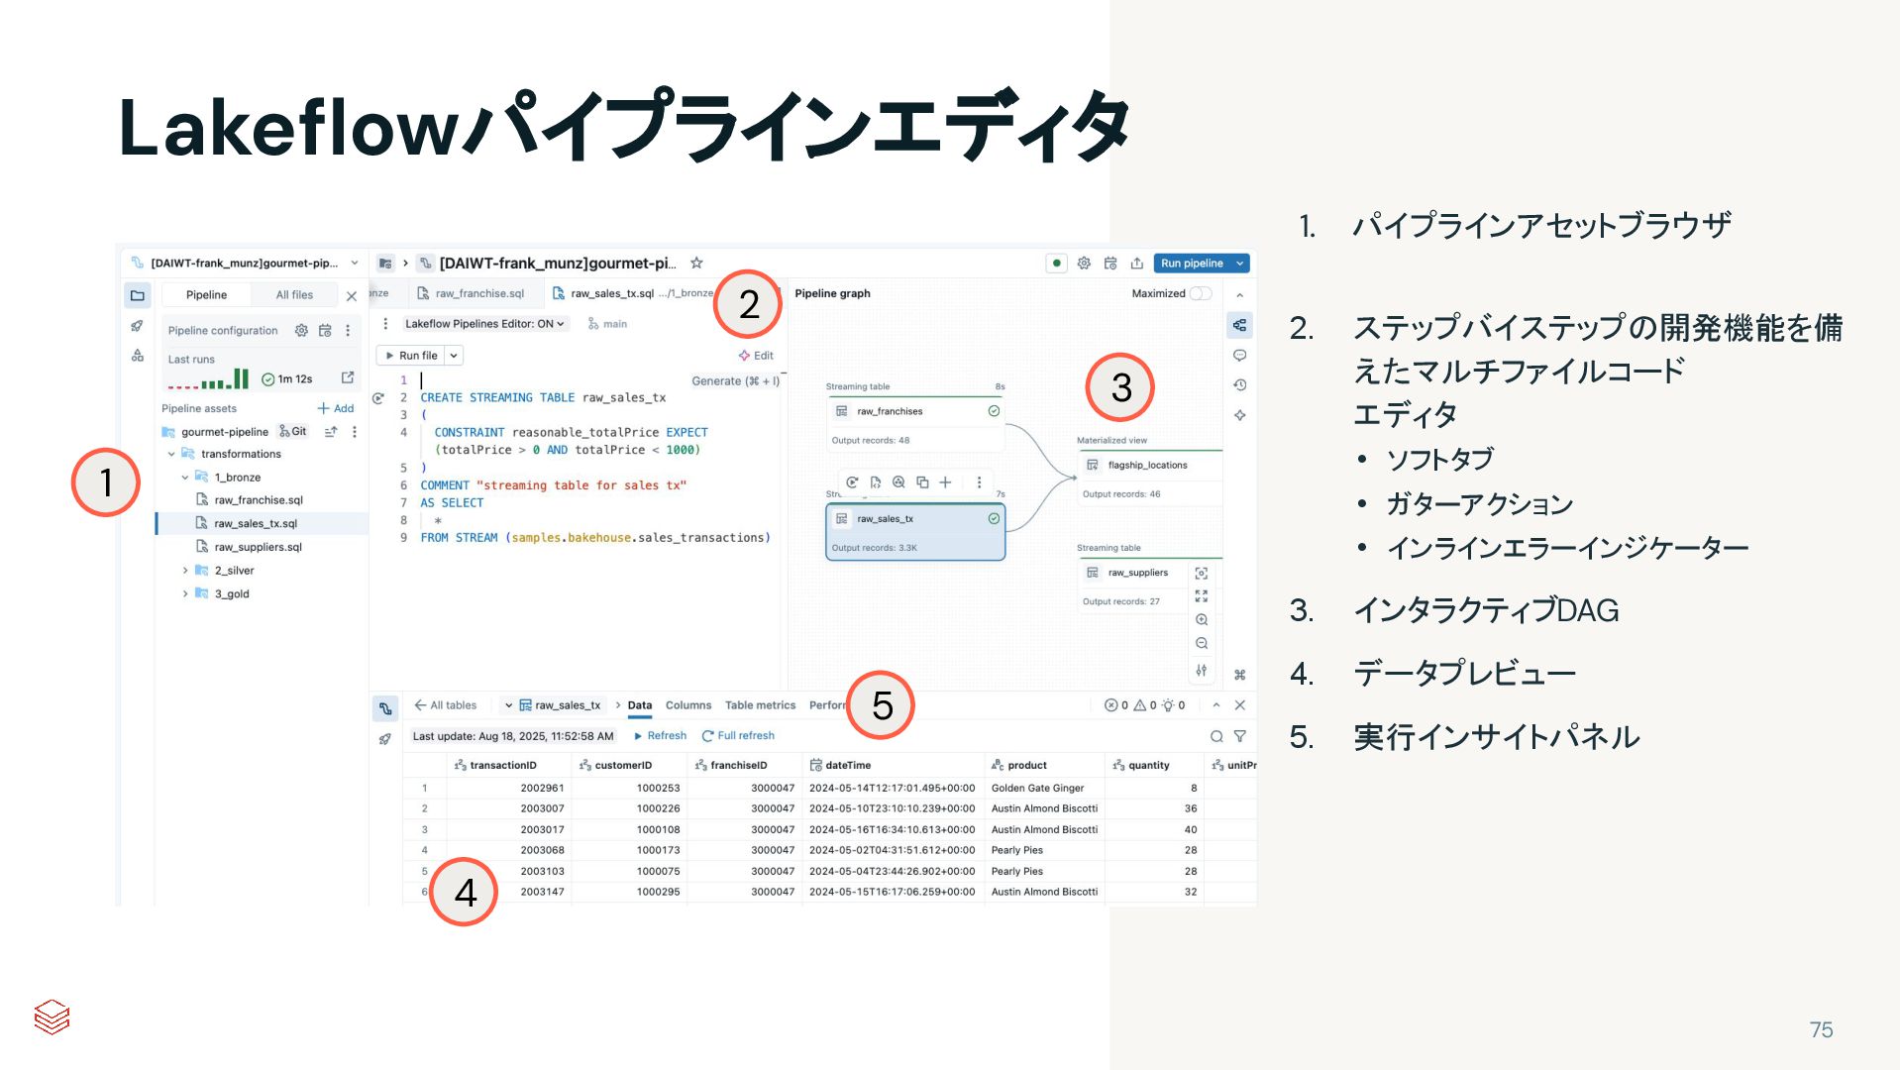Image resolution: width=1900 pixels, height=1070 pixels.
Task: Select raw_suppliers.sql in file tree
Action: (259, 548)
